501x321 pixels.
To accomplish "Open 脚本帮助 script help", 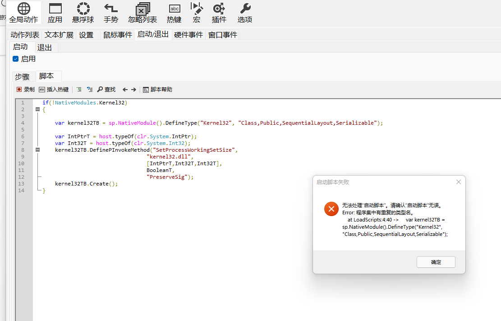I will pyautogui.click(x=157, y=90).
